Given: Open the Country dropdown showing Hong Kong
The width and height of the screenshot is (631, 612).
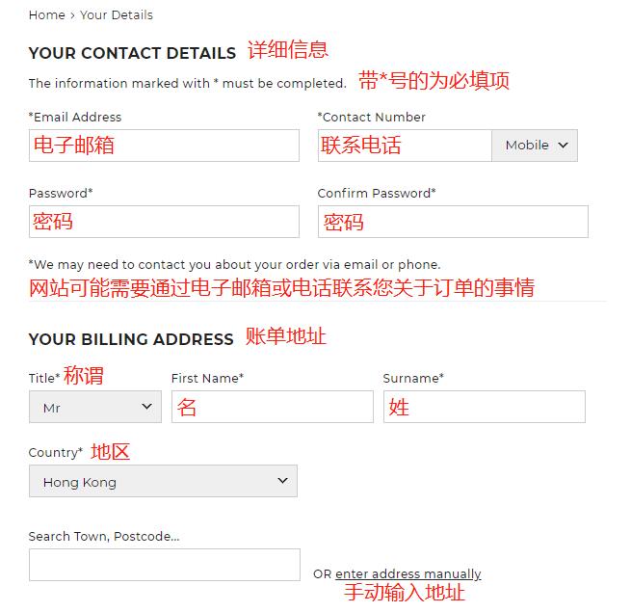Looking at the screenshot, I should [163, 481].
